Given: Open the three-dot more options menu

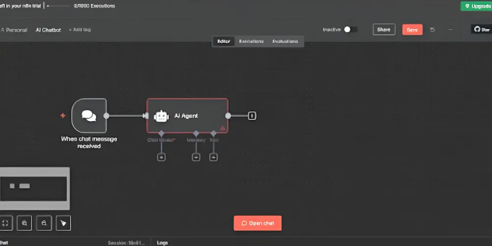Looking at the screenshot, I should (x=450, y=30).
